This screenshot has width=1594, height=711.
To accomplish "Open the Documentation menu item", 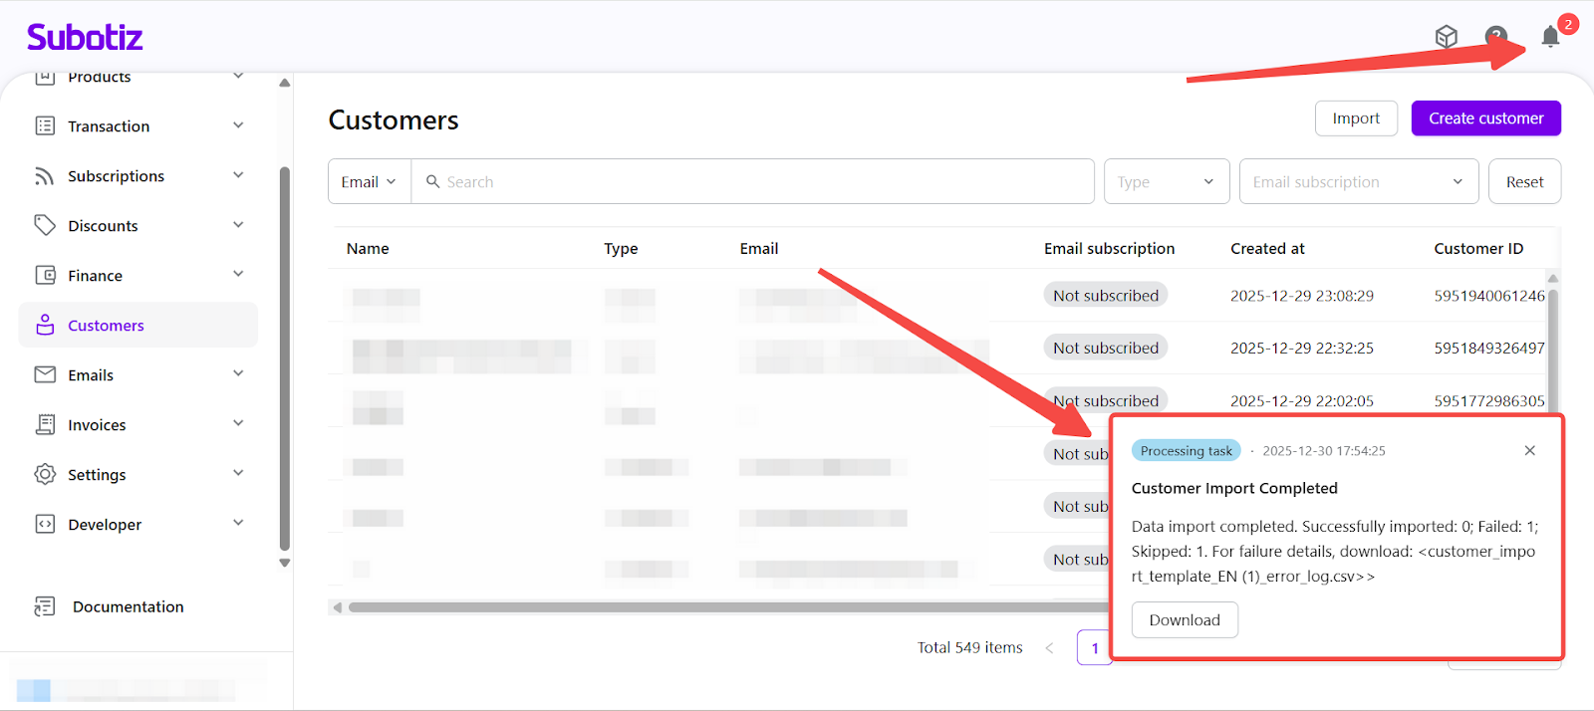I will point(128,606).
